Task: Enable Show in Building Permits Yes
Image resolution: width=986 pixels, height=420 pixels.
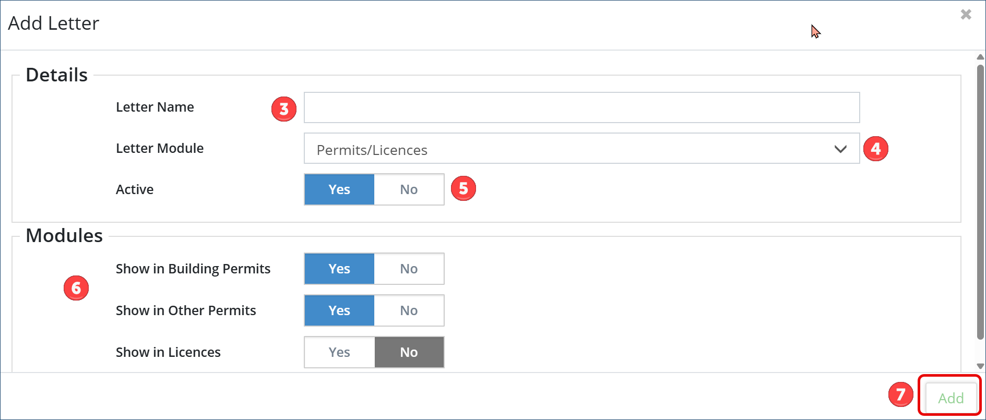Action: (339, 269)
